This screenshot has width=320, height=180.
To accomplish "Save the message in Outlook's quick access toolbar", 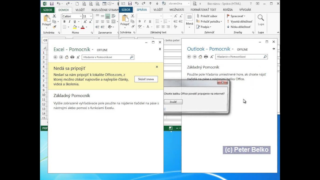I will pos(130,3).
